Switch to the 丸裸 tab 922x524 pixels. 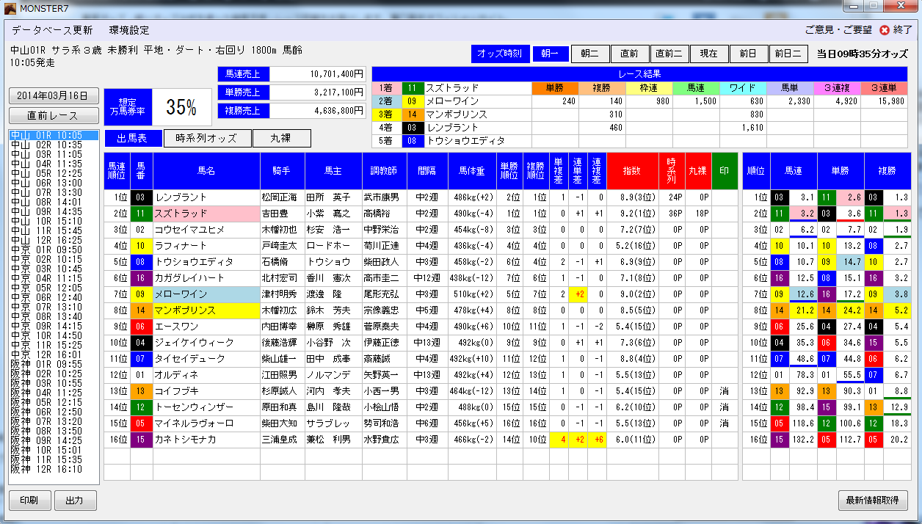[281, 139]
